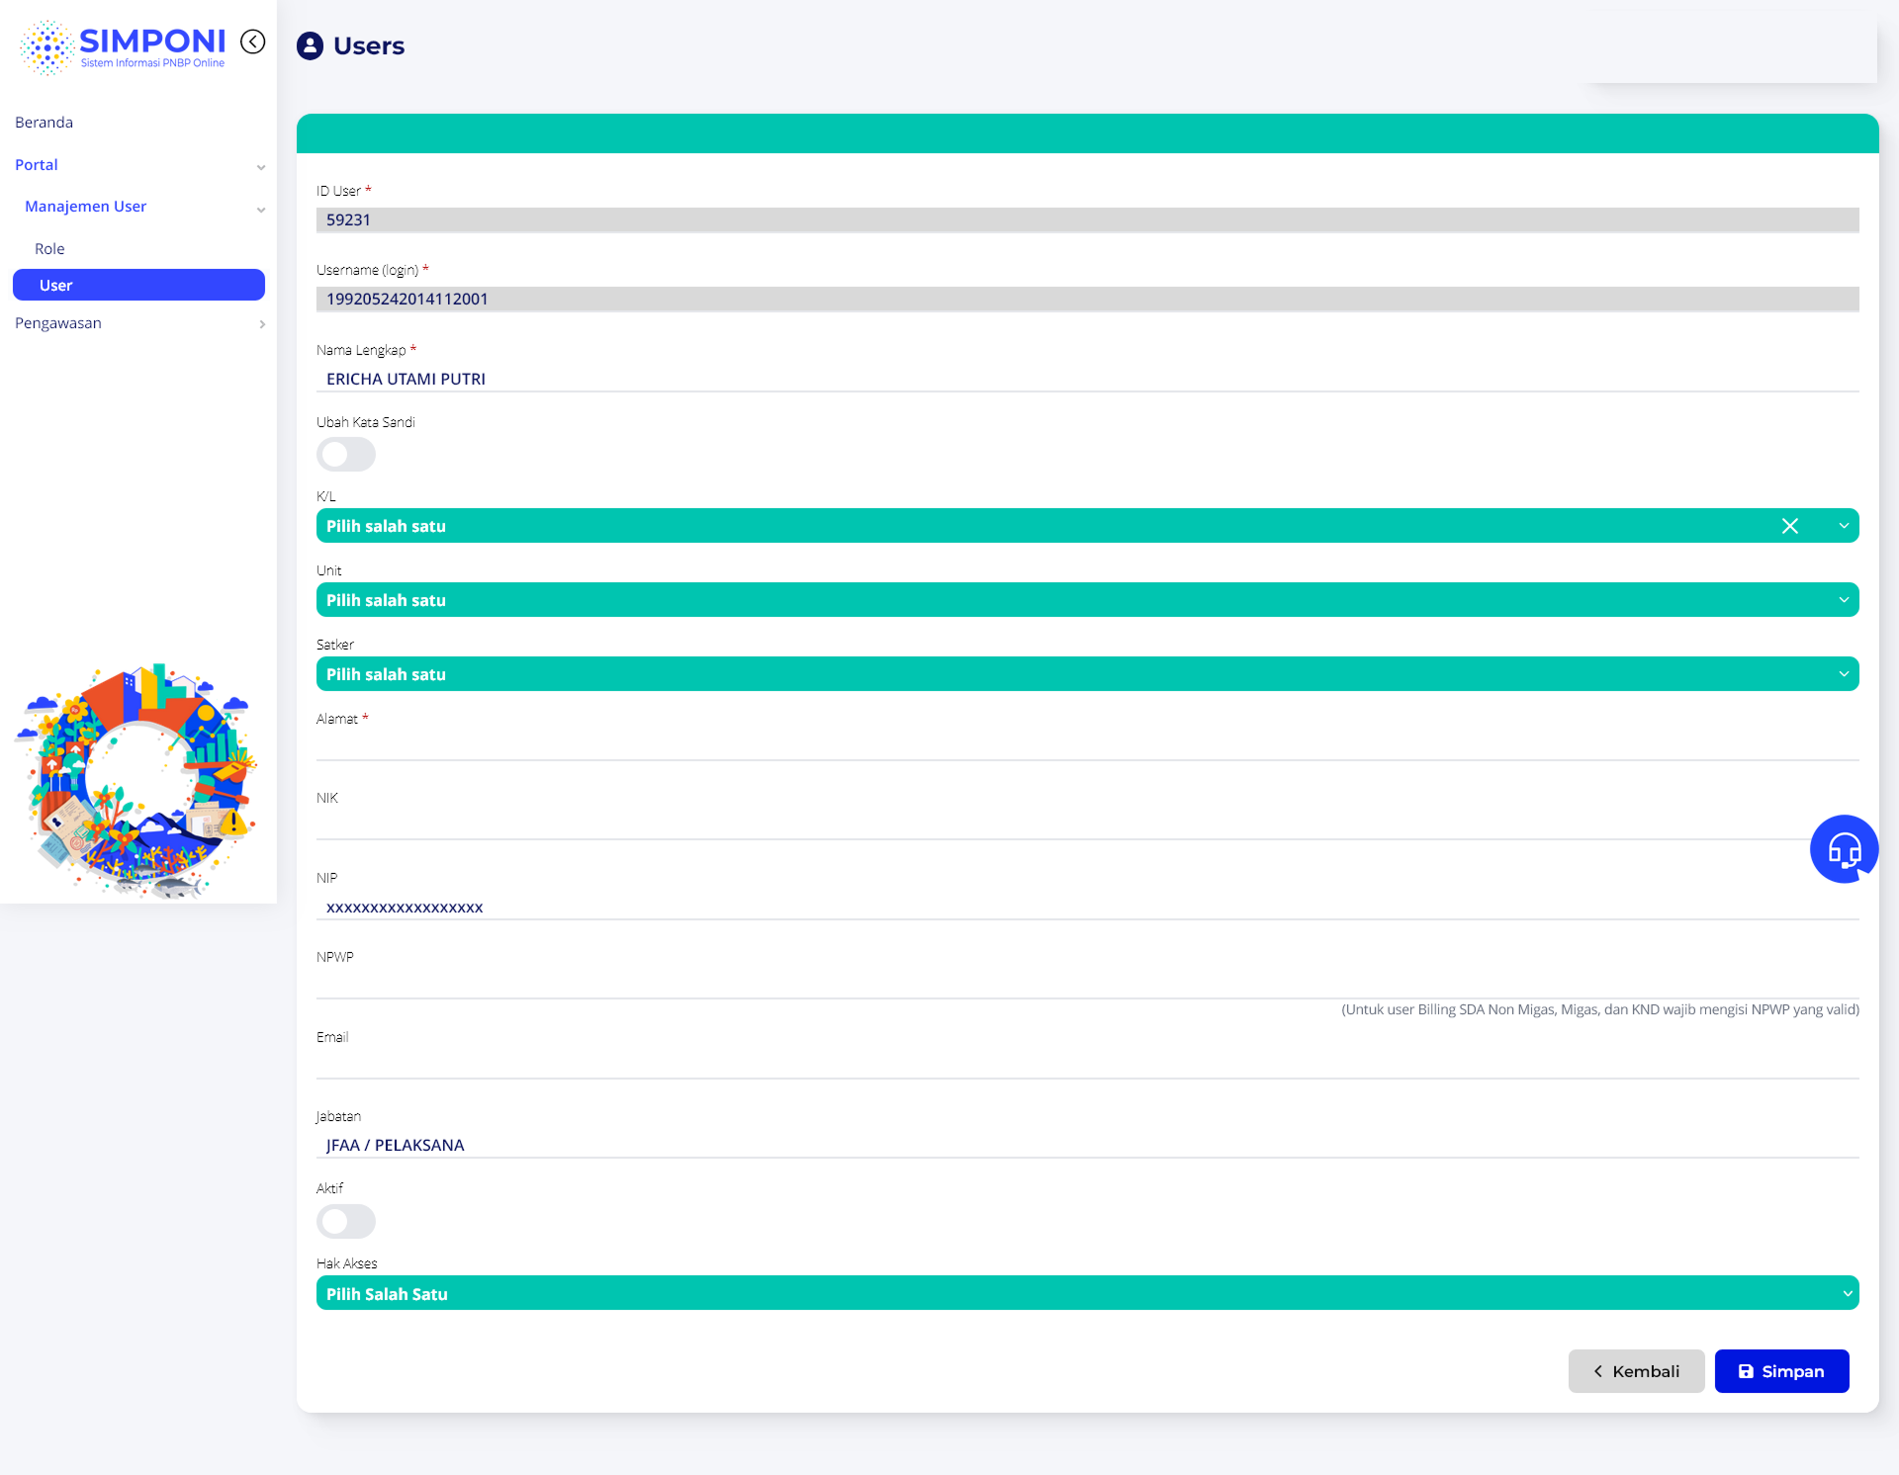Click the Users profile icon in header
This screenshot has width=1899, height=1475.
(310, 45)
